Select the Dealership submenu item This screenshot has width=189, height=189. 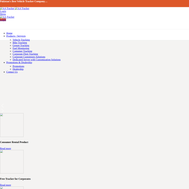(x=18, y=69)
